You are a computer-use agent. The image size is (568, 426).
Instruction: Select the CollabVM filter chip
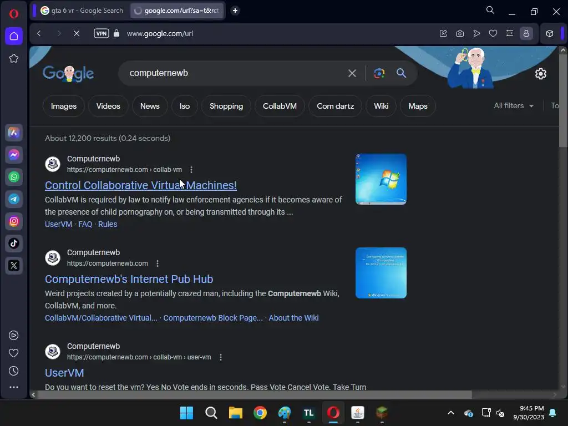[280, 106]
